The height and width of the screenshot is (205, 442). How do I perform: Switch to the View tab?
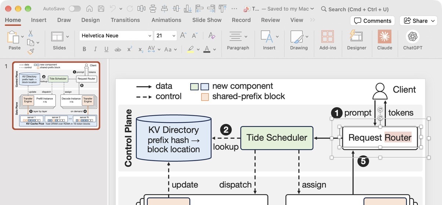pos(297,20)
